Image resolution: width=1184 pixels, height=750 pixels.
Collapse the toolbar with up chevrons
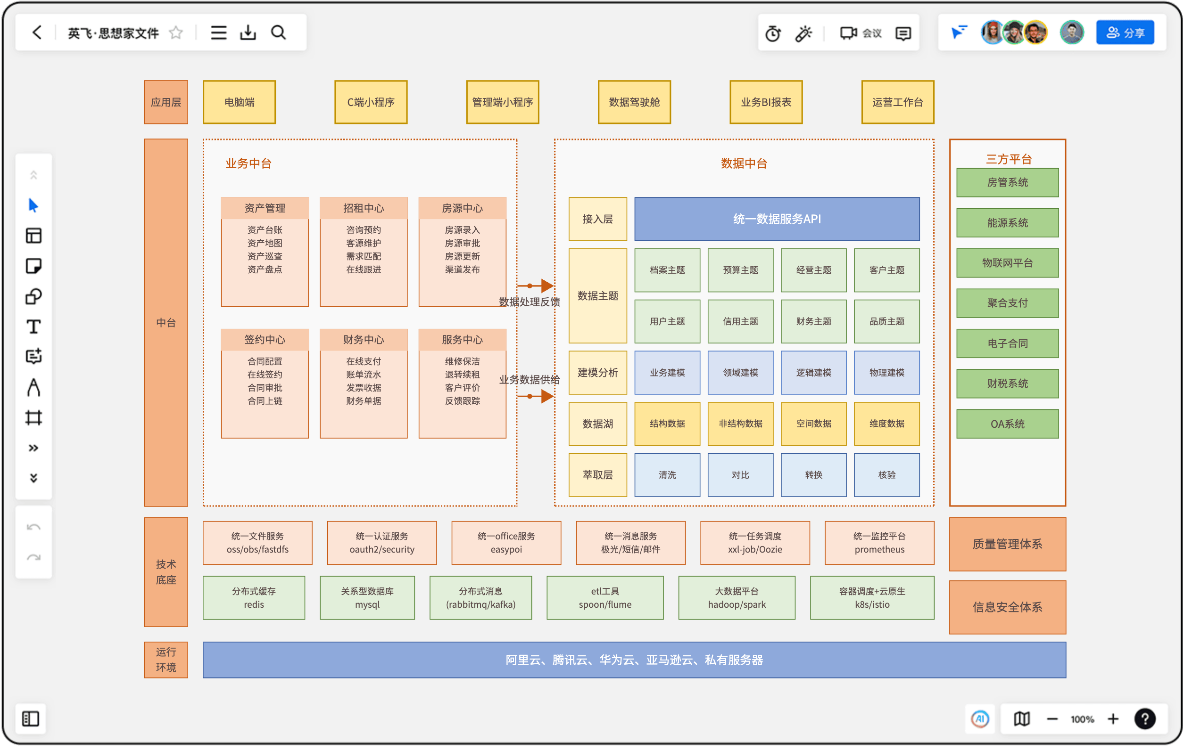click(x=33, y=175)
